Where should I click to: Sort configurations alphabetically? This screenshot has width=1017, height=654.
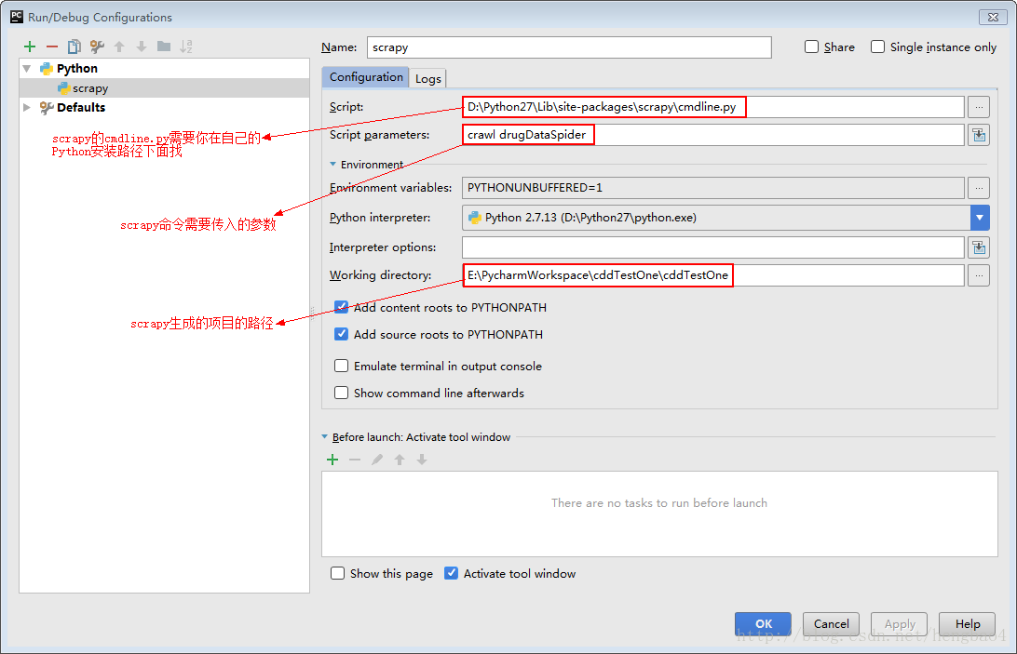[x=186, y=47]
